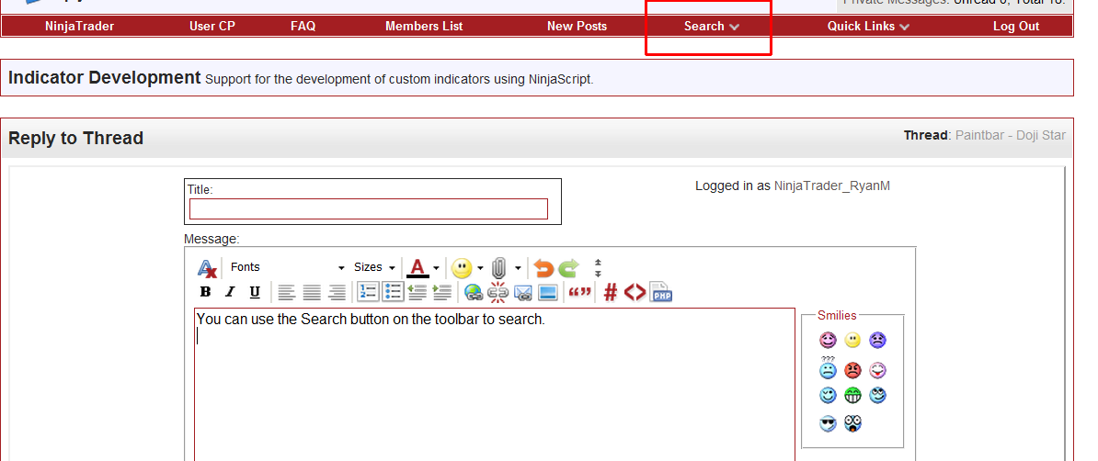Toggle bold formatting in the editor
Image resolution: width=1098 pixels, height=461 pixels.
(205, 292)
